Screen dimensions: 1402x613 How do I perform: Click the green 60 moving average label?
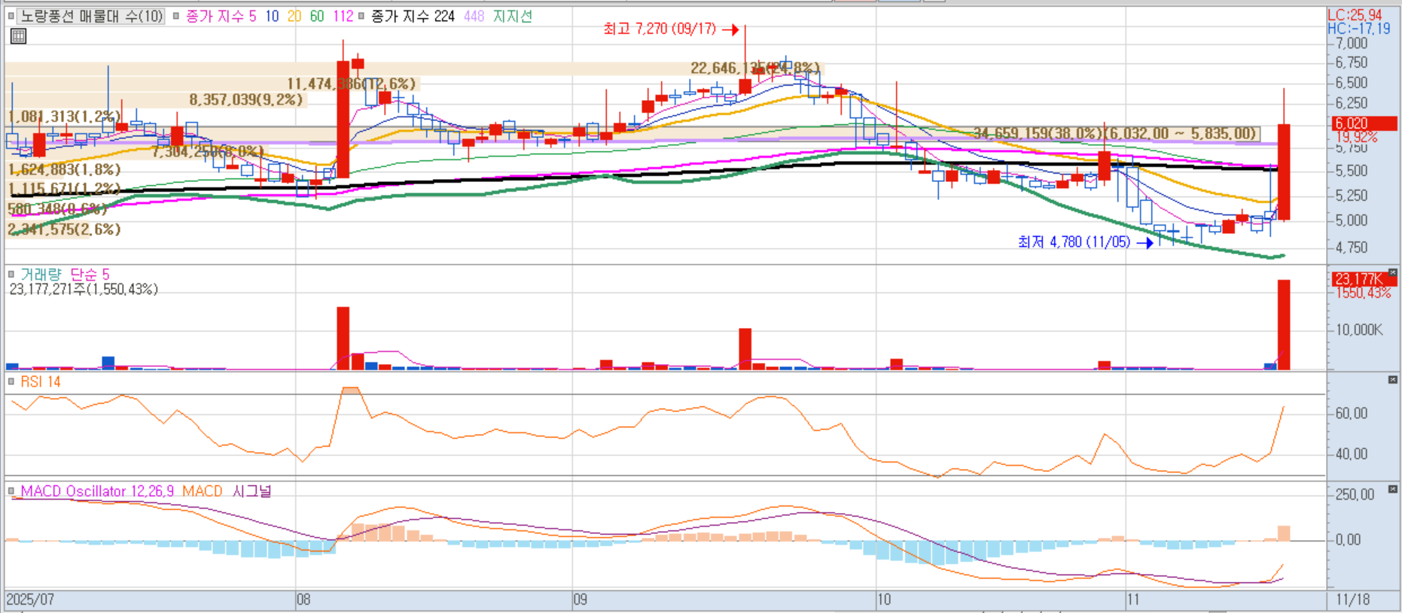click(x=317, y=16)
